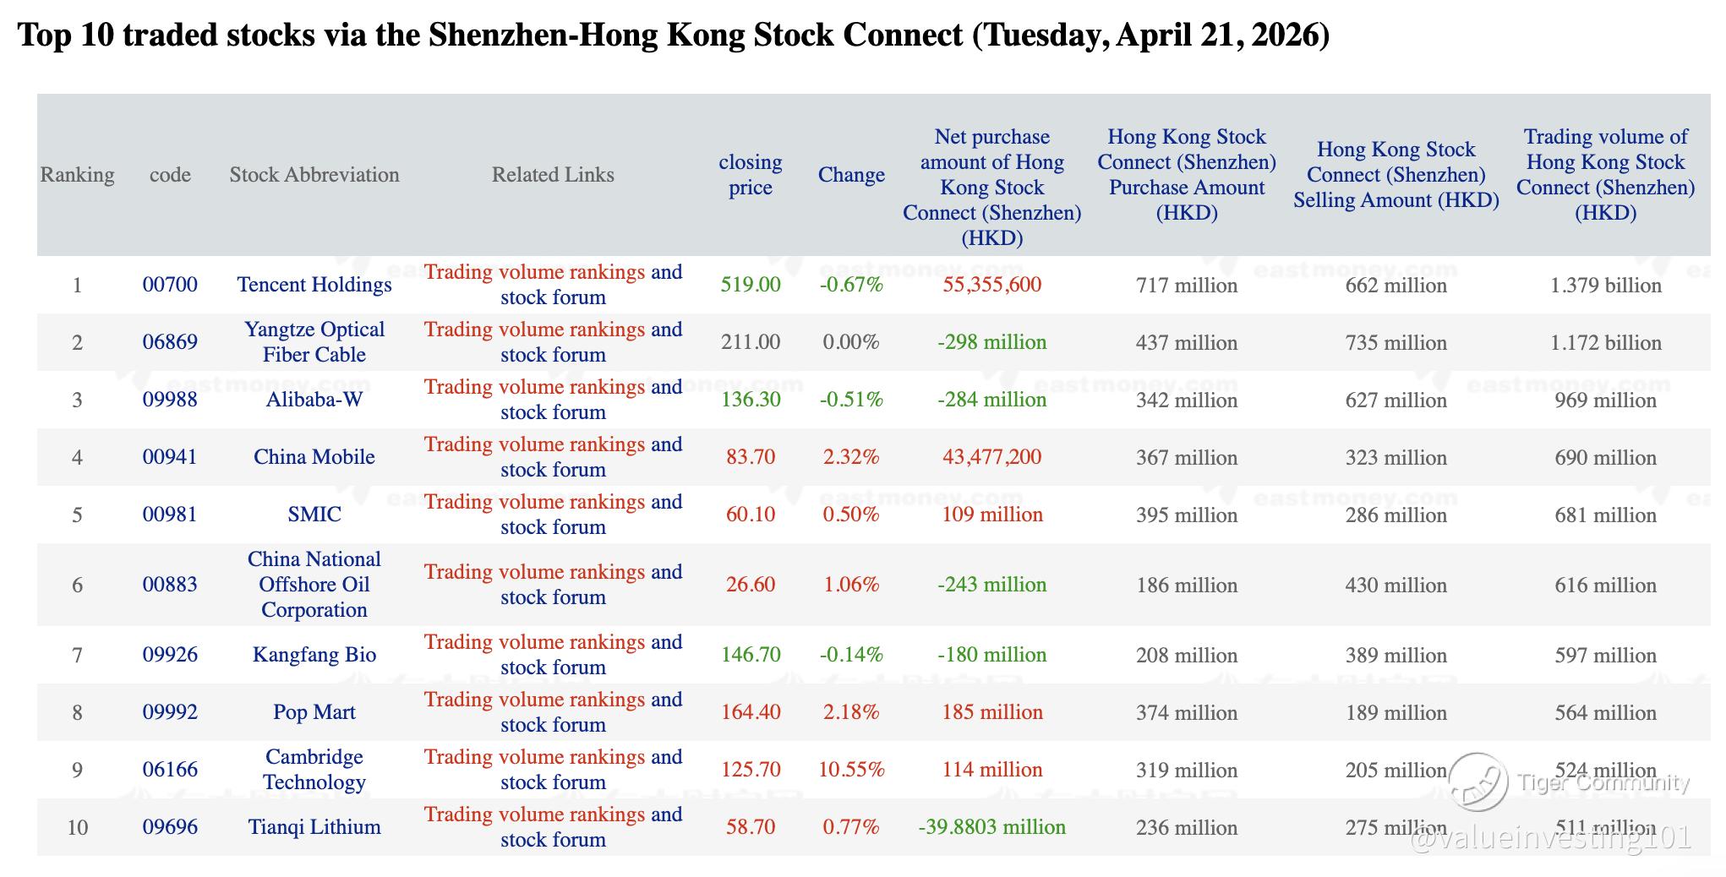
Task: Open Yangtze Optical Fiber Cable link
Action: [314, 342]
